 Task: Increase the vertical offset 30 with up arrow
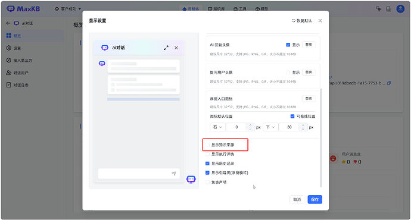pyautogui.click(x=303, y=125)
